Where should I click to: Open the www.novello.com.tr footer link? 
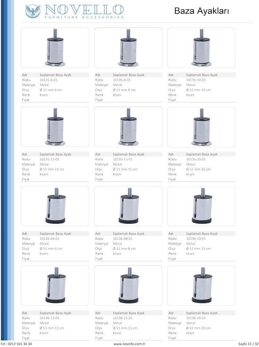coord(129,344)
